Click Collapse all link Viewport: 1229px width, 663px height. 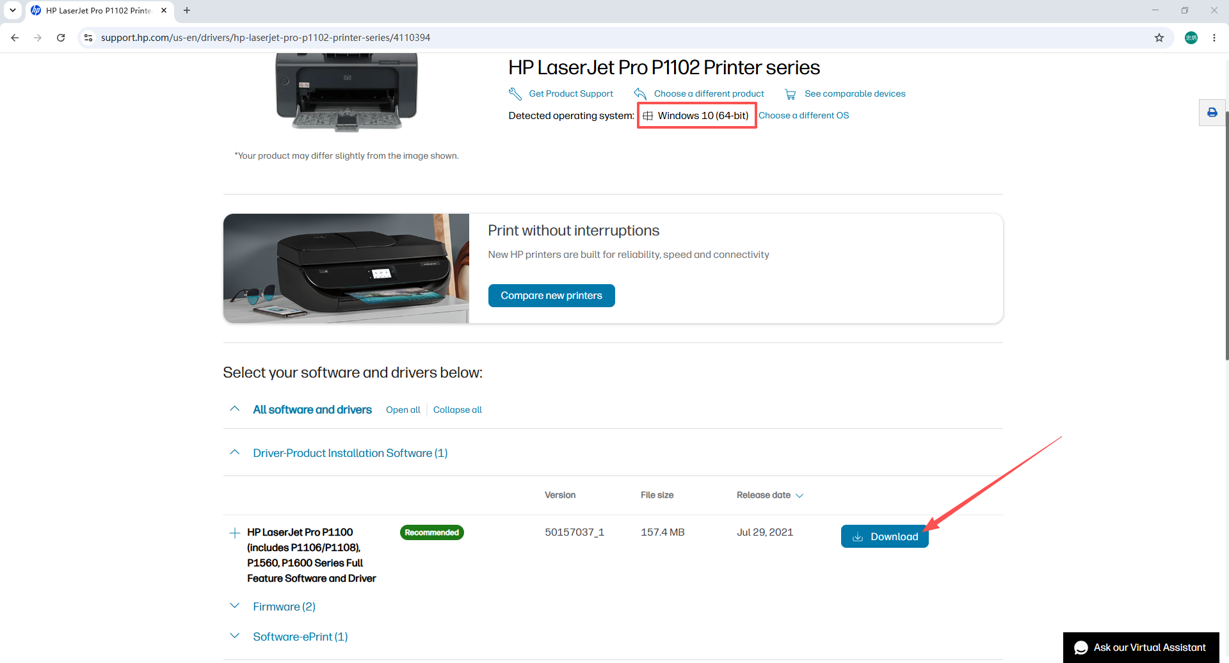pos(458,410)
